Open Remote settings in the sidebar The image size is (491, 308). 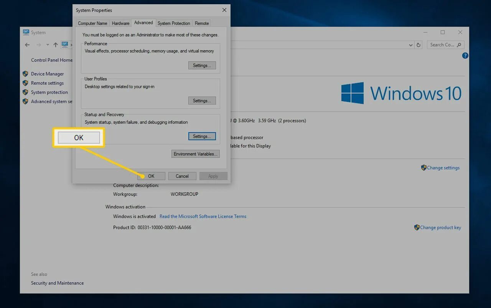tap(48, 83)
